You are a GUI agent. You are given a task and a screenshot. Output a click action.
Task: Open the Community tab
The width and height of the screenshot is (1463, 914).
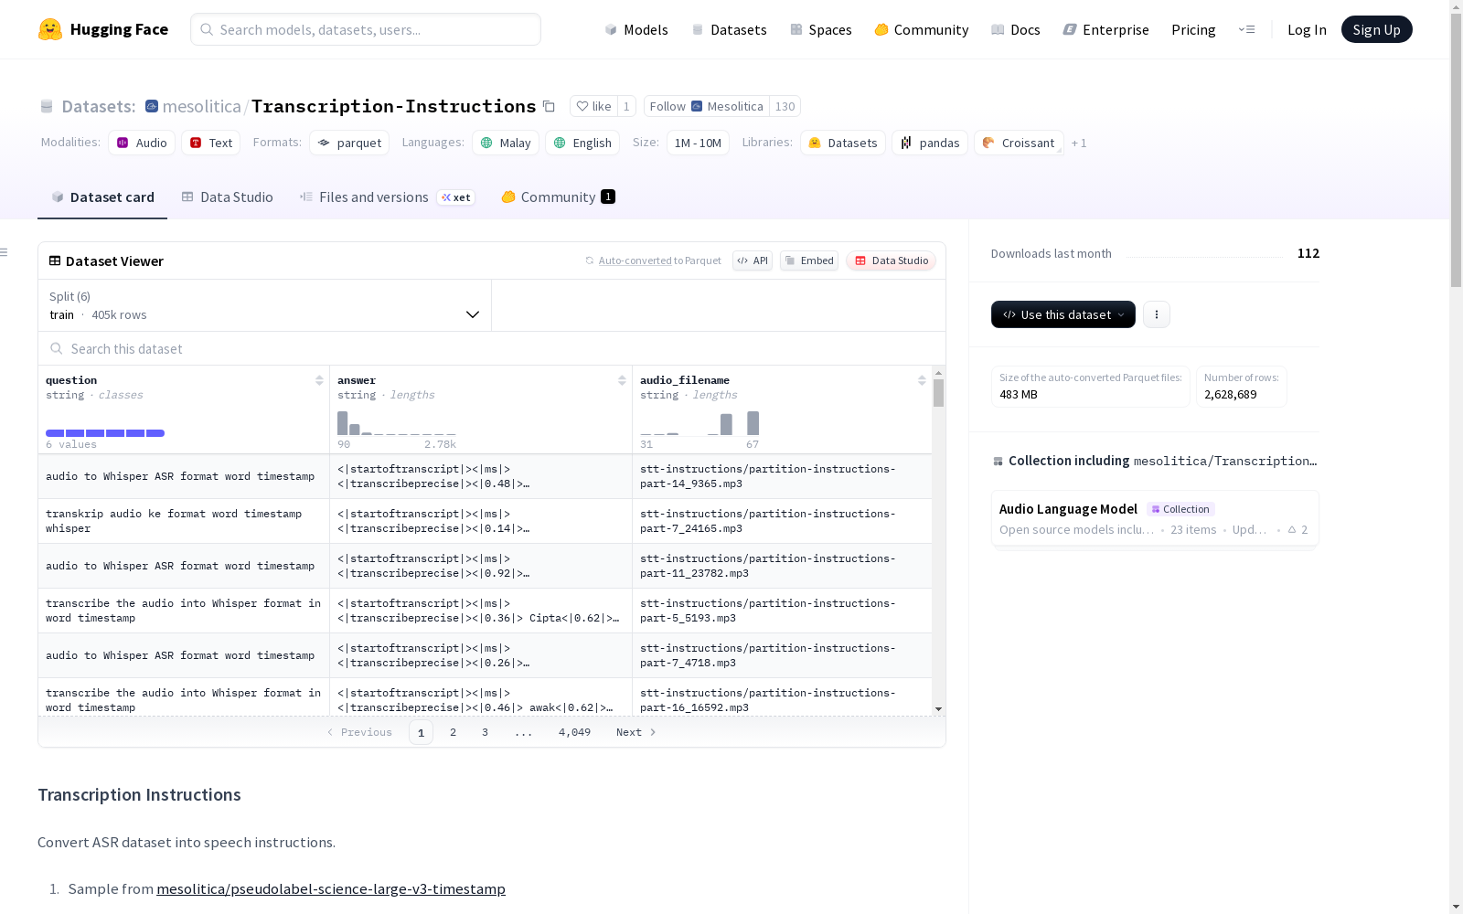(x=558, y=197)
